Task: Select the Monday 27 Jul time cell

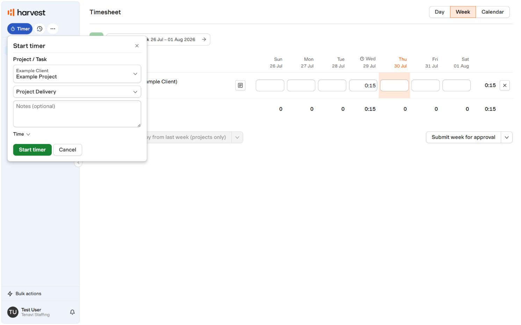Action: (x=301, y=85)
